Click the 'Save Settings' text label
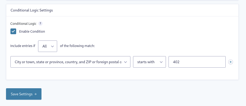This screenshot has width=246, height=106. 22,94
